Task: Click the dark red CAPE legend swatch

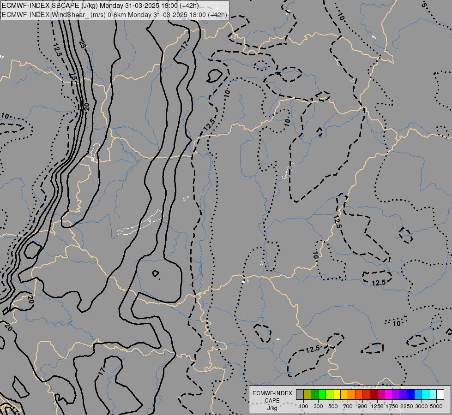Action: 374,394
